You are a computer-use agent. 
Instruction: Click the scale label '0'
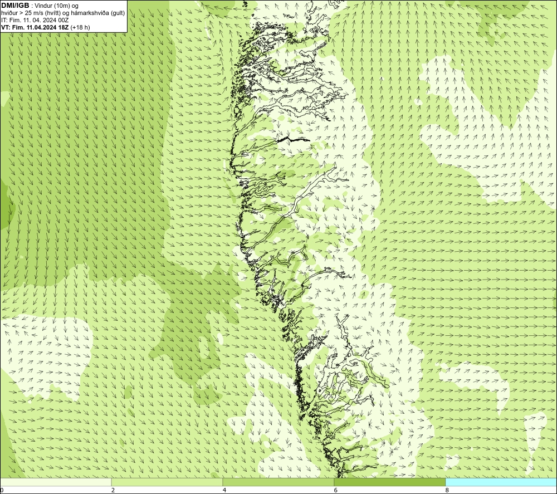click(x=2, y=490)
